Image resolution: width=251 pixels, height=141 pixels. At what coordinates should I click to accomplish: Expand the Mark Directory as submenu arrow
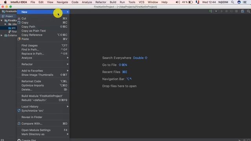(68, 134)
